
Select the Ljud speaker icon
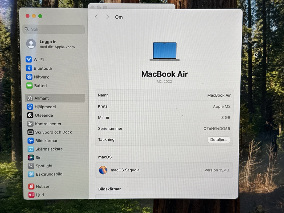coord(31,195)
